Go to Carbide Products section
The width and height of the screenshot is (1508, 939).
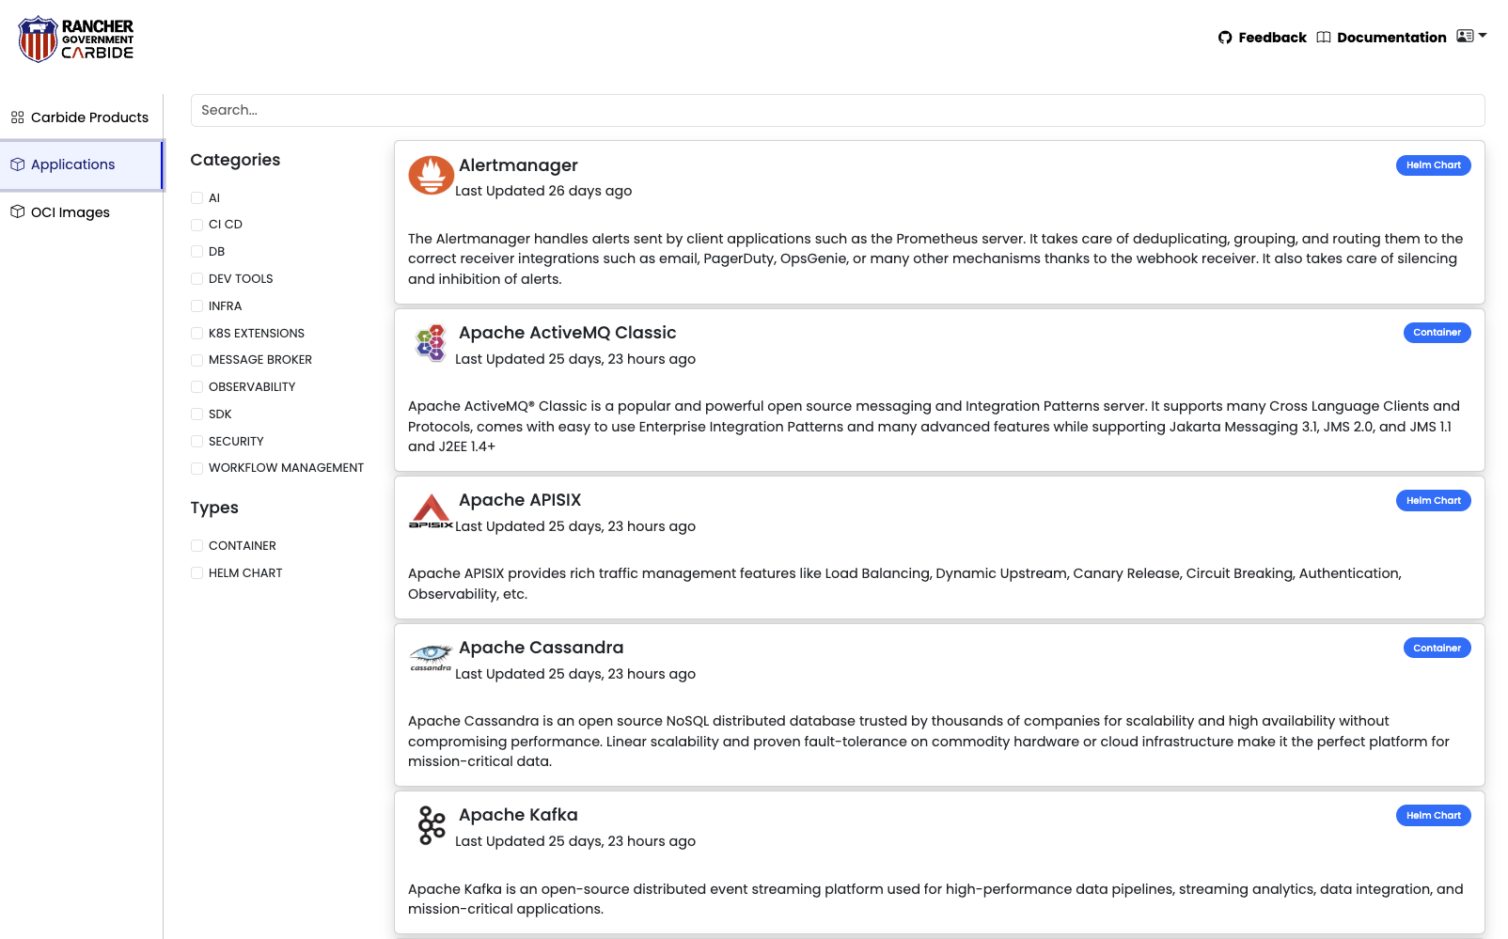coord(81,117)
